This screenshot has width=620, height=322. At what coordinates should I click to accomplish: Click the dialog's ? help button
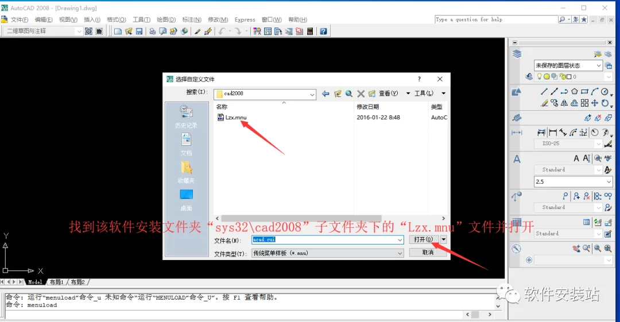pos(419,79)
